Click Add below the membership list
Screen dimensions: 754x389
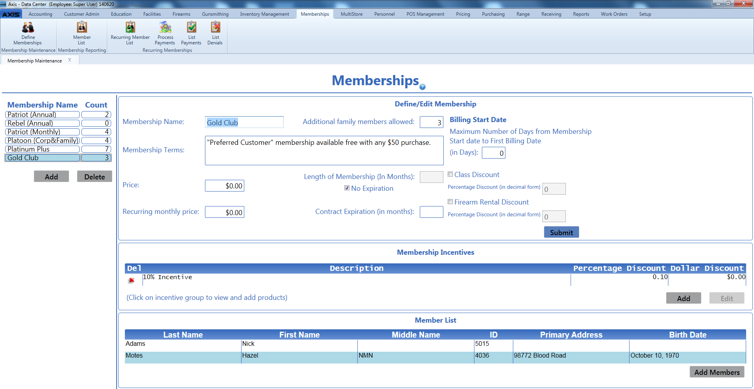pos(51,177)
